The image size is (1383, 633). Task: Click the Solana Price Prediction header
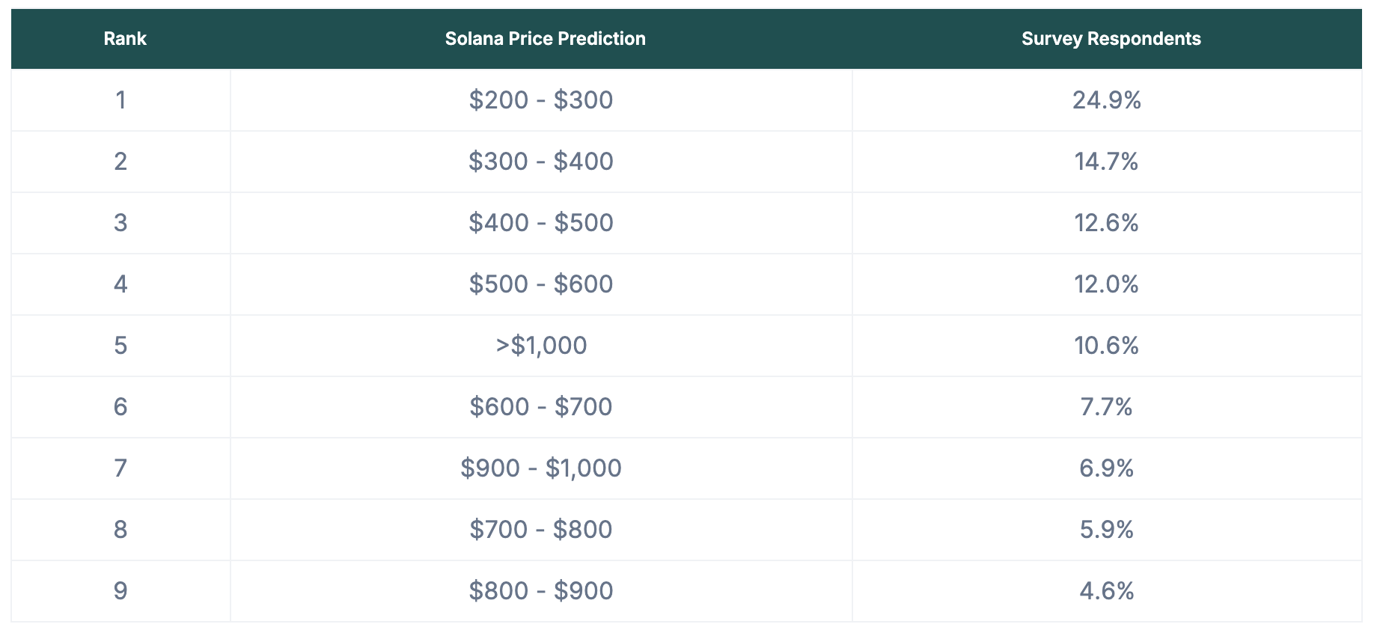pos(545,39)
